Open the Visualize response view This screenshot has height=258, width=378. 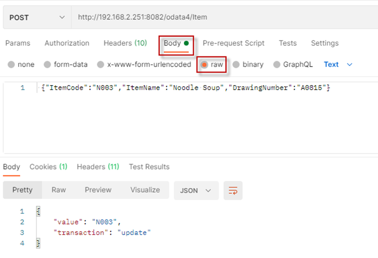(x=145, y=190)
